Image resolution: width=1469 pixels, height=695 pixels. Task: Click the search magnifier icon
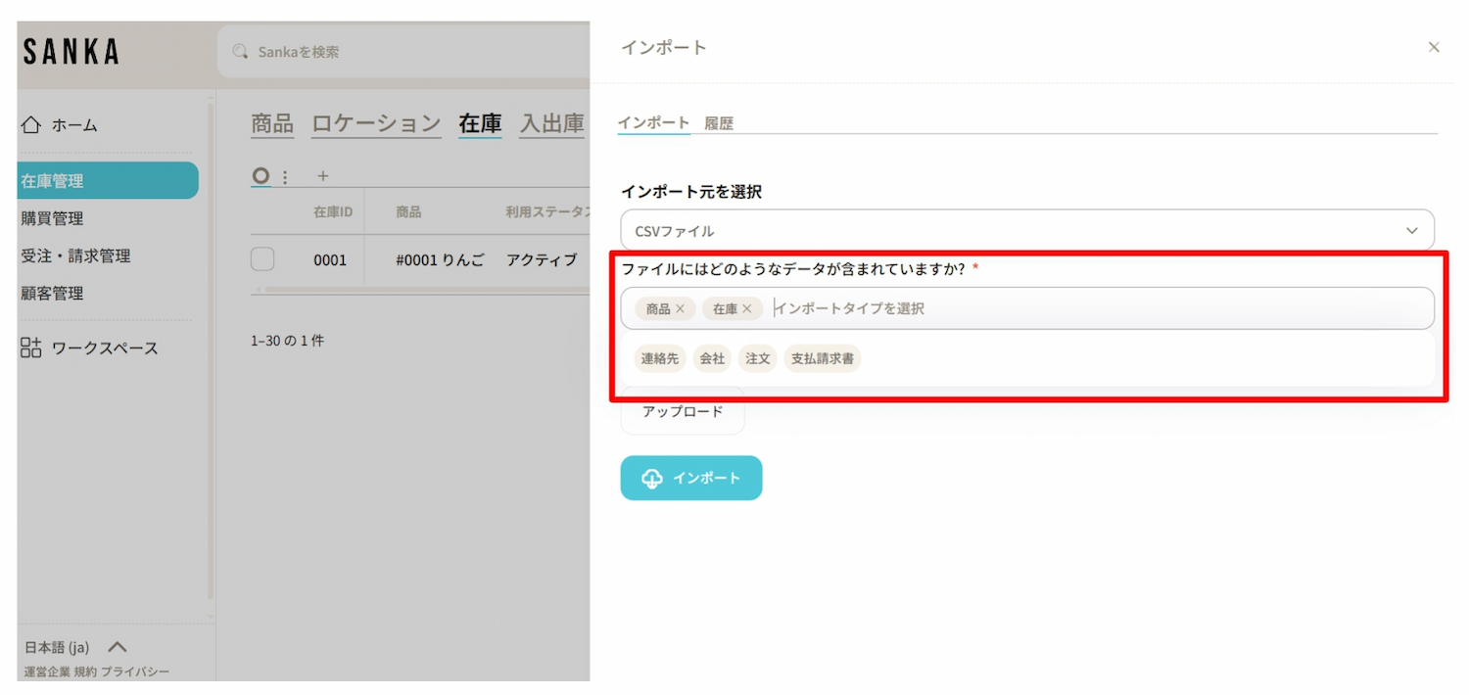click(240, 52)
